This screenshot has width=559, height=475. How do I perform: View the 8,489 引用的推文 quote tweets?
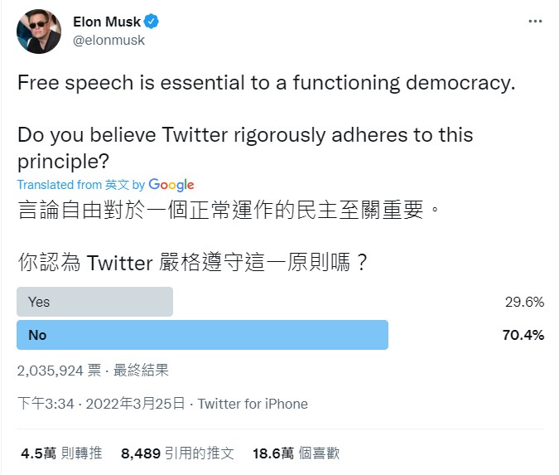click(177, 453)
